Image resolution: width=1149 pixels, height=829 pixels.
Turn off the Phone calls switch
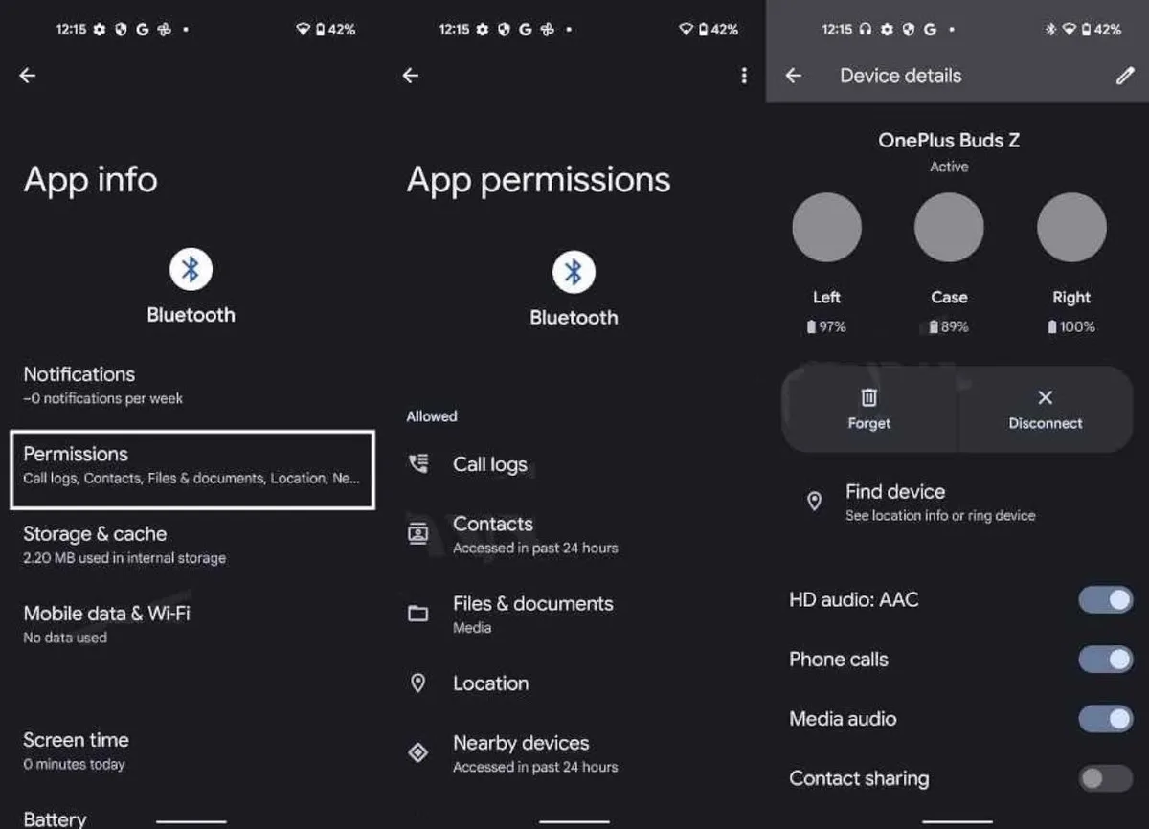click(x=1106, y=660)
